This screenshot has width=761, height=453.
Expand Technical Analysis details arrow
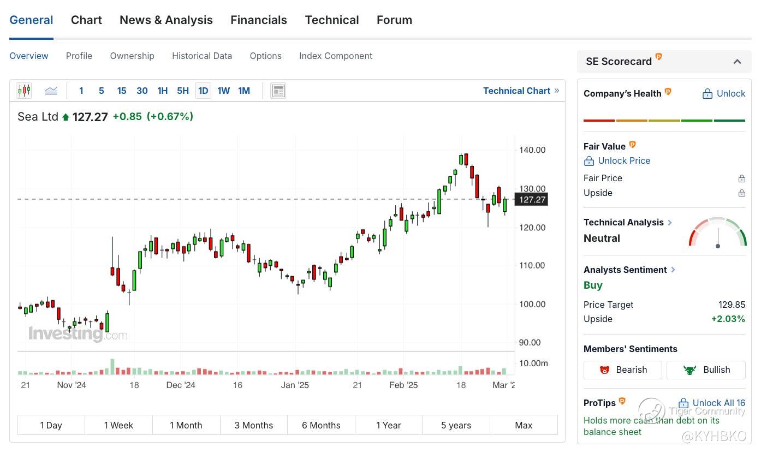click(670, 223)
